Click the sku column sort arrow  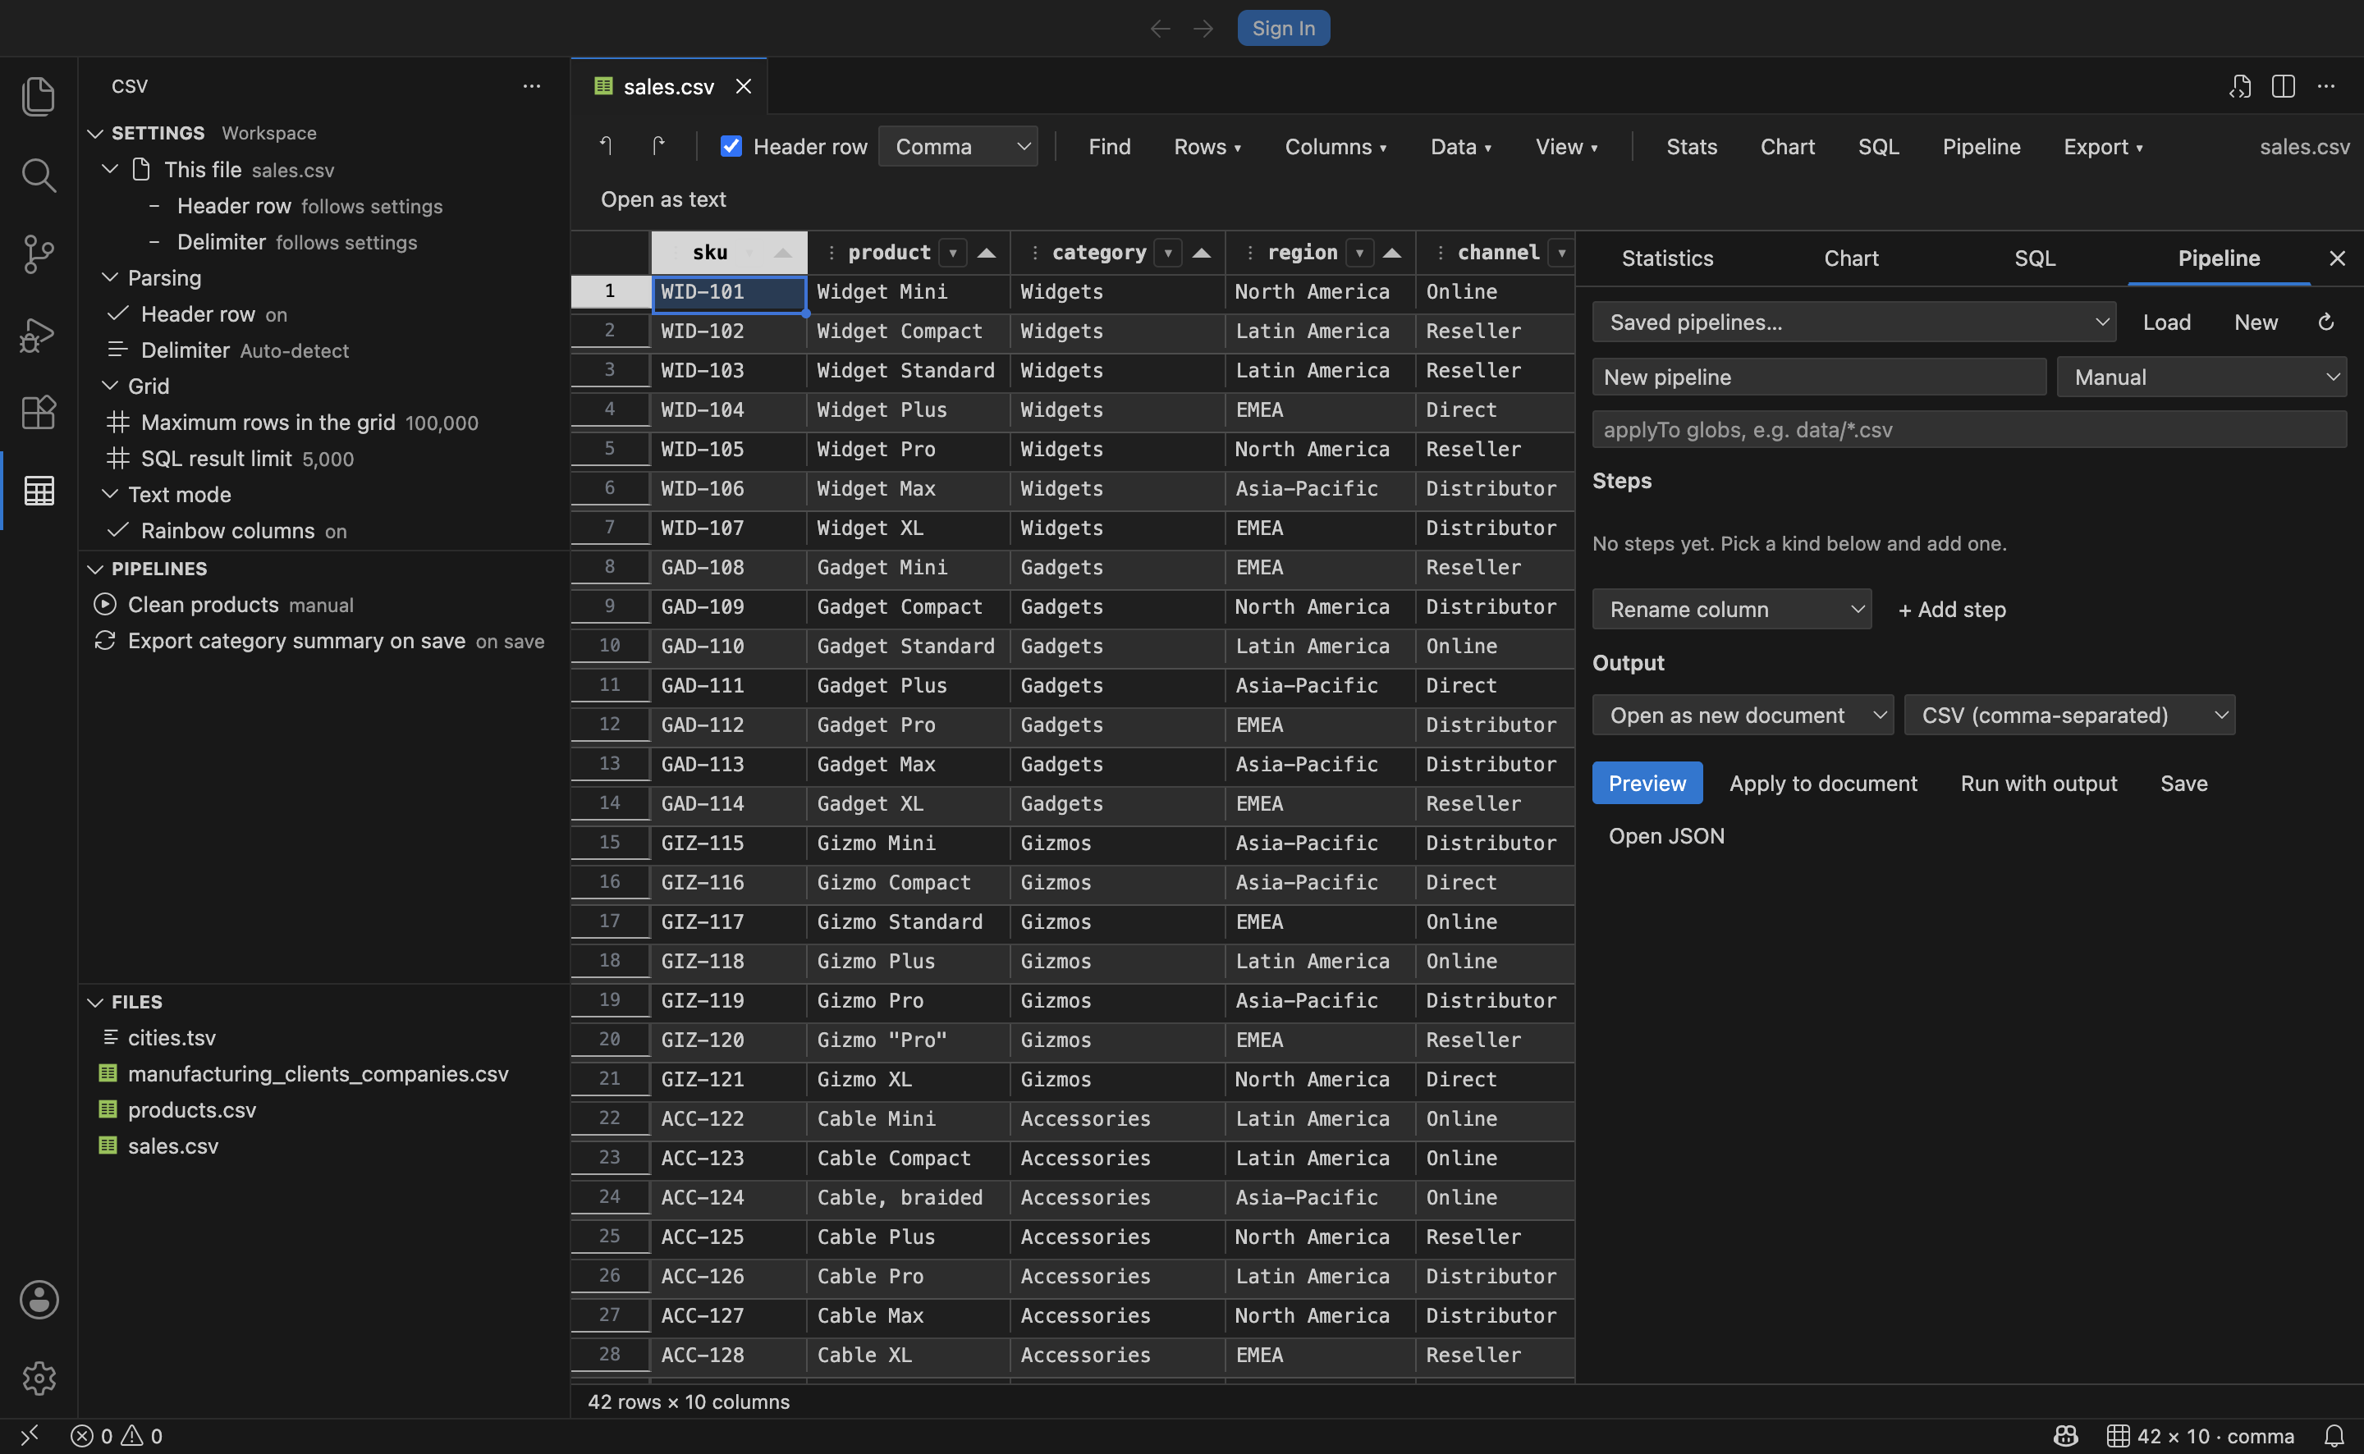[x=783, y=253]
